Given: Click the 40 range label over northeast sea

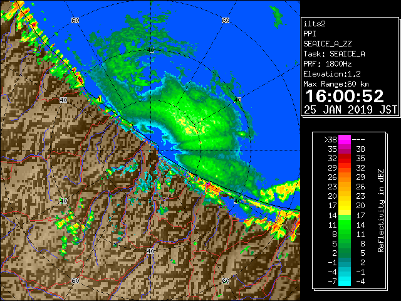Looking at the screenshot, I should pyautogui.click(x=238, y=100).
